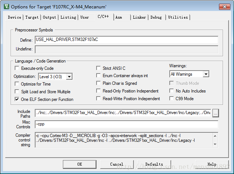This screenshot has width=234, height=174.
Task: Toggle Read-Write Position Independent
Action: 98,98
